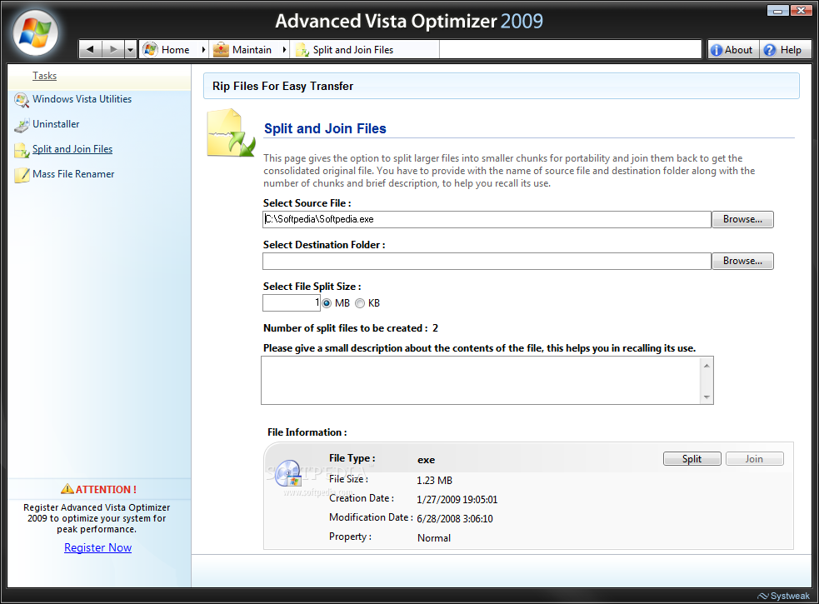Click the Home breadcrumb icon
Screen dimensions: 819x604
pos(150,50)
